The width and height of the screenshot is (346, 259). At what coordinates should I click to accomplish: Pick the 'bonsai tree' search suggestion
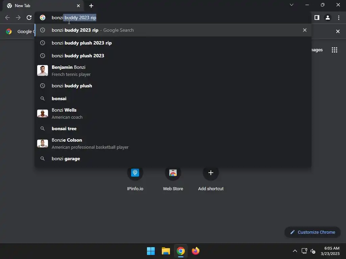click(173, 128)
